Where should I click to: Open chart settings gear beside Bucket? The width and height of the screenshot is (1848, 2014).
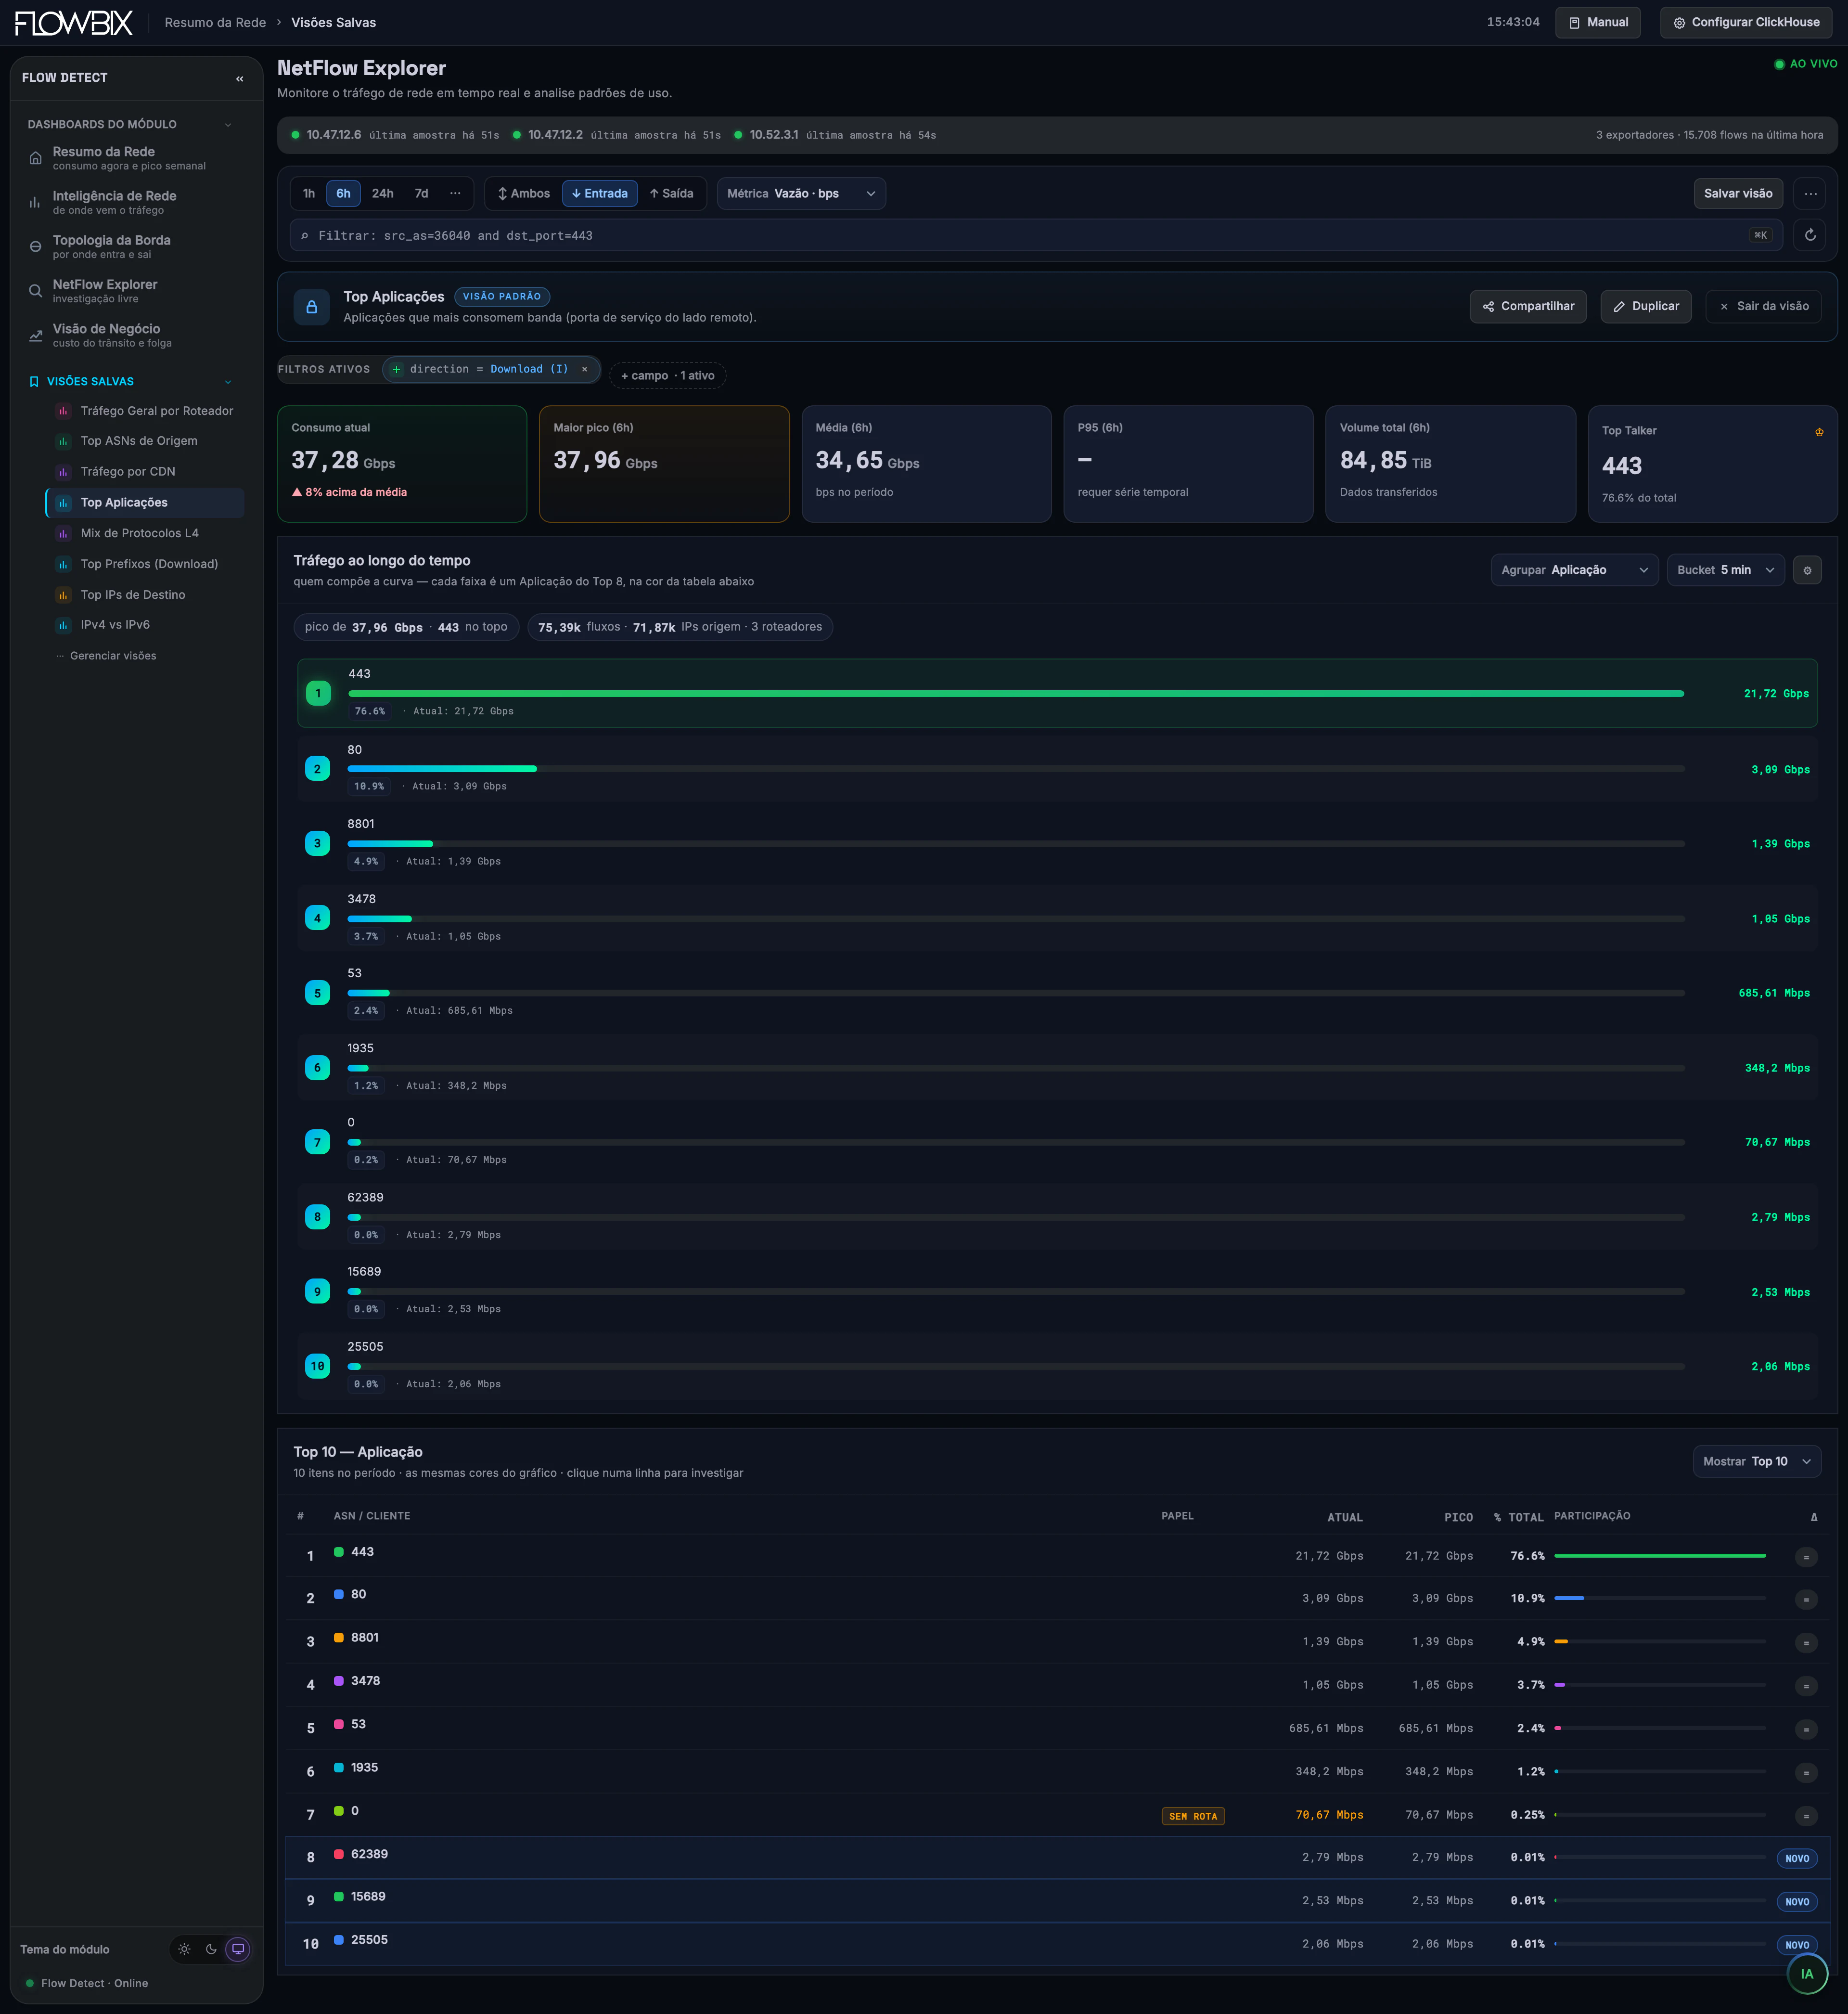(x=1806, y=570)
